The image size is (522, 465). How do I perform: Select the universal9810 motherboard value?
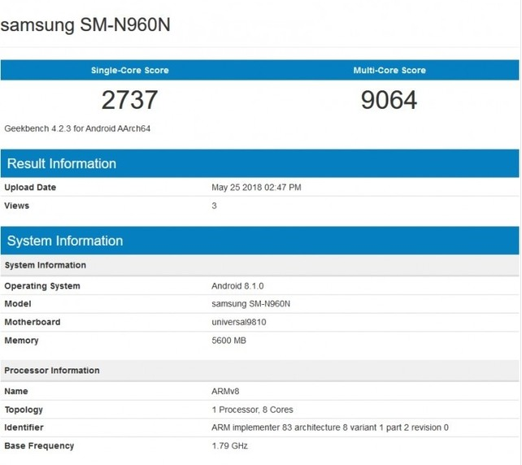point(239,322)
